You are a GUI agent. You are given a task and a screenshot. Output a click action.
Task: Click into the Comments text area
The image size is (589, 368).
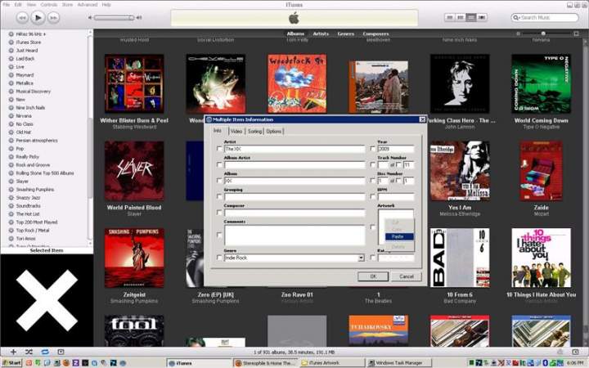(x=294, y=235)
